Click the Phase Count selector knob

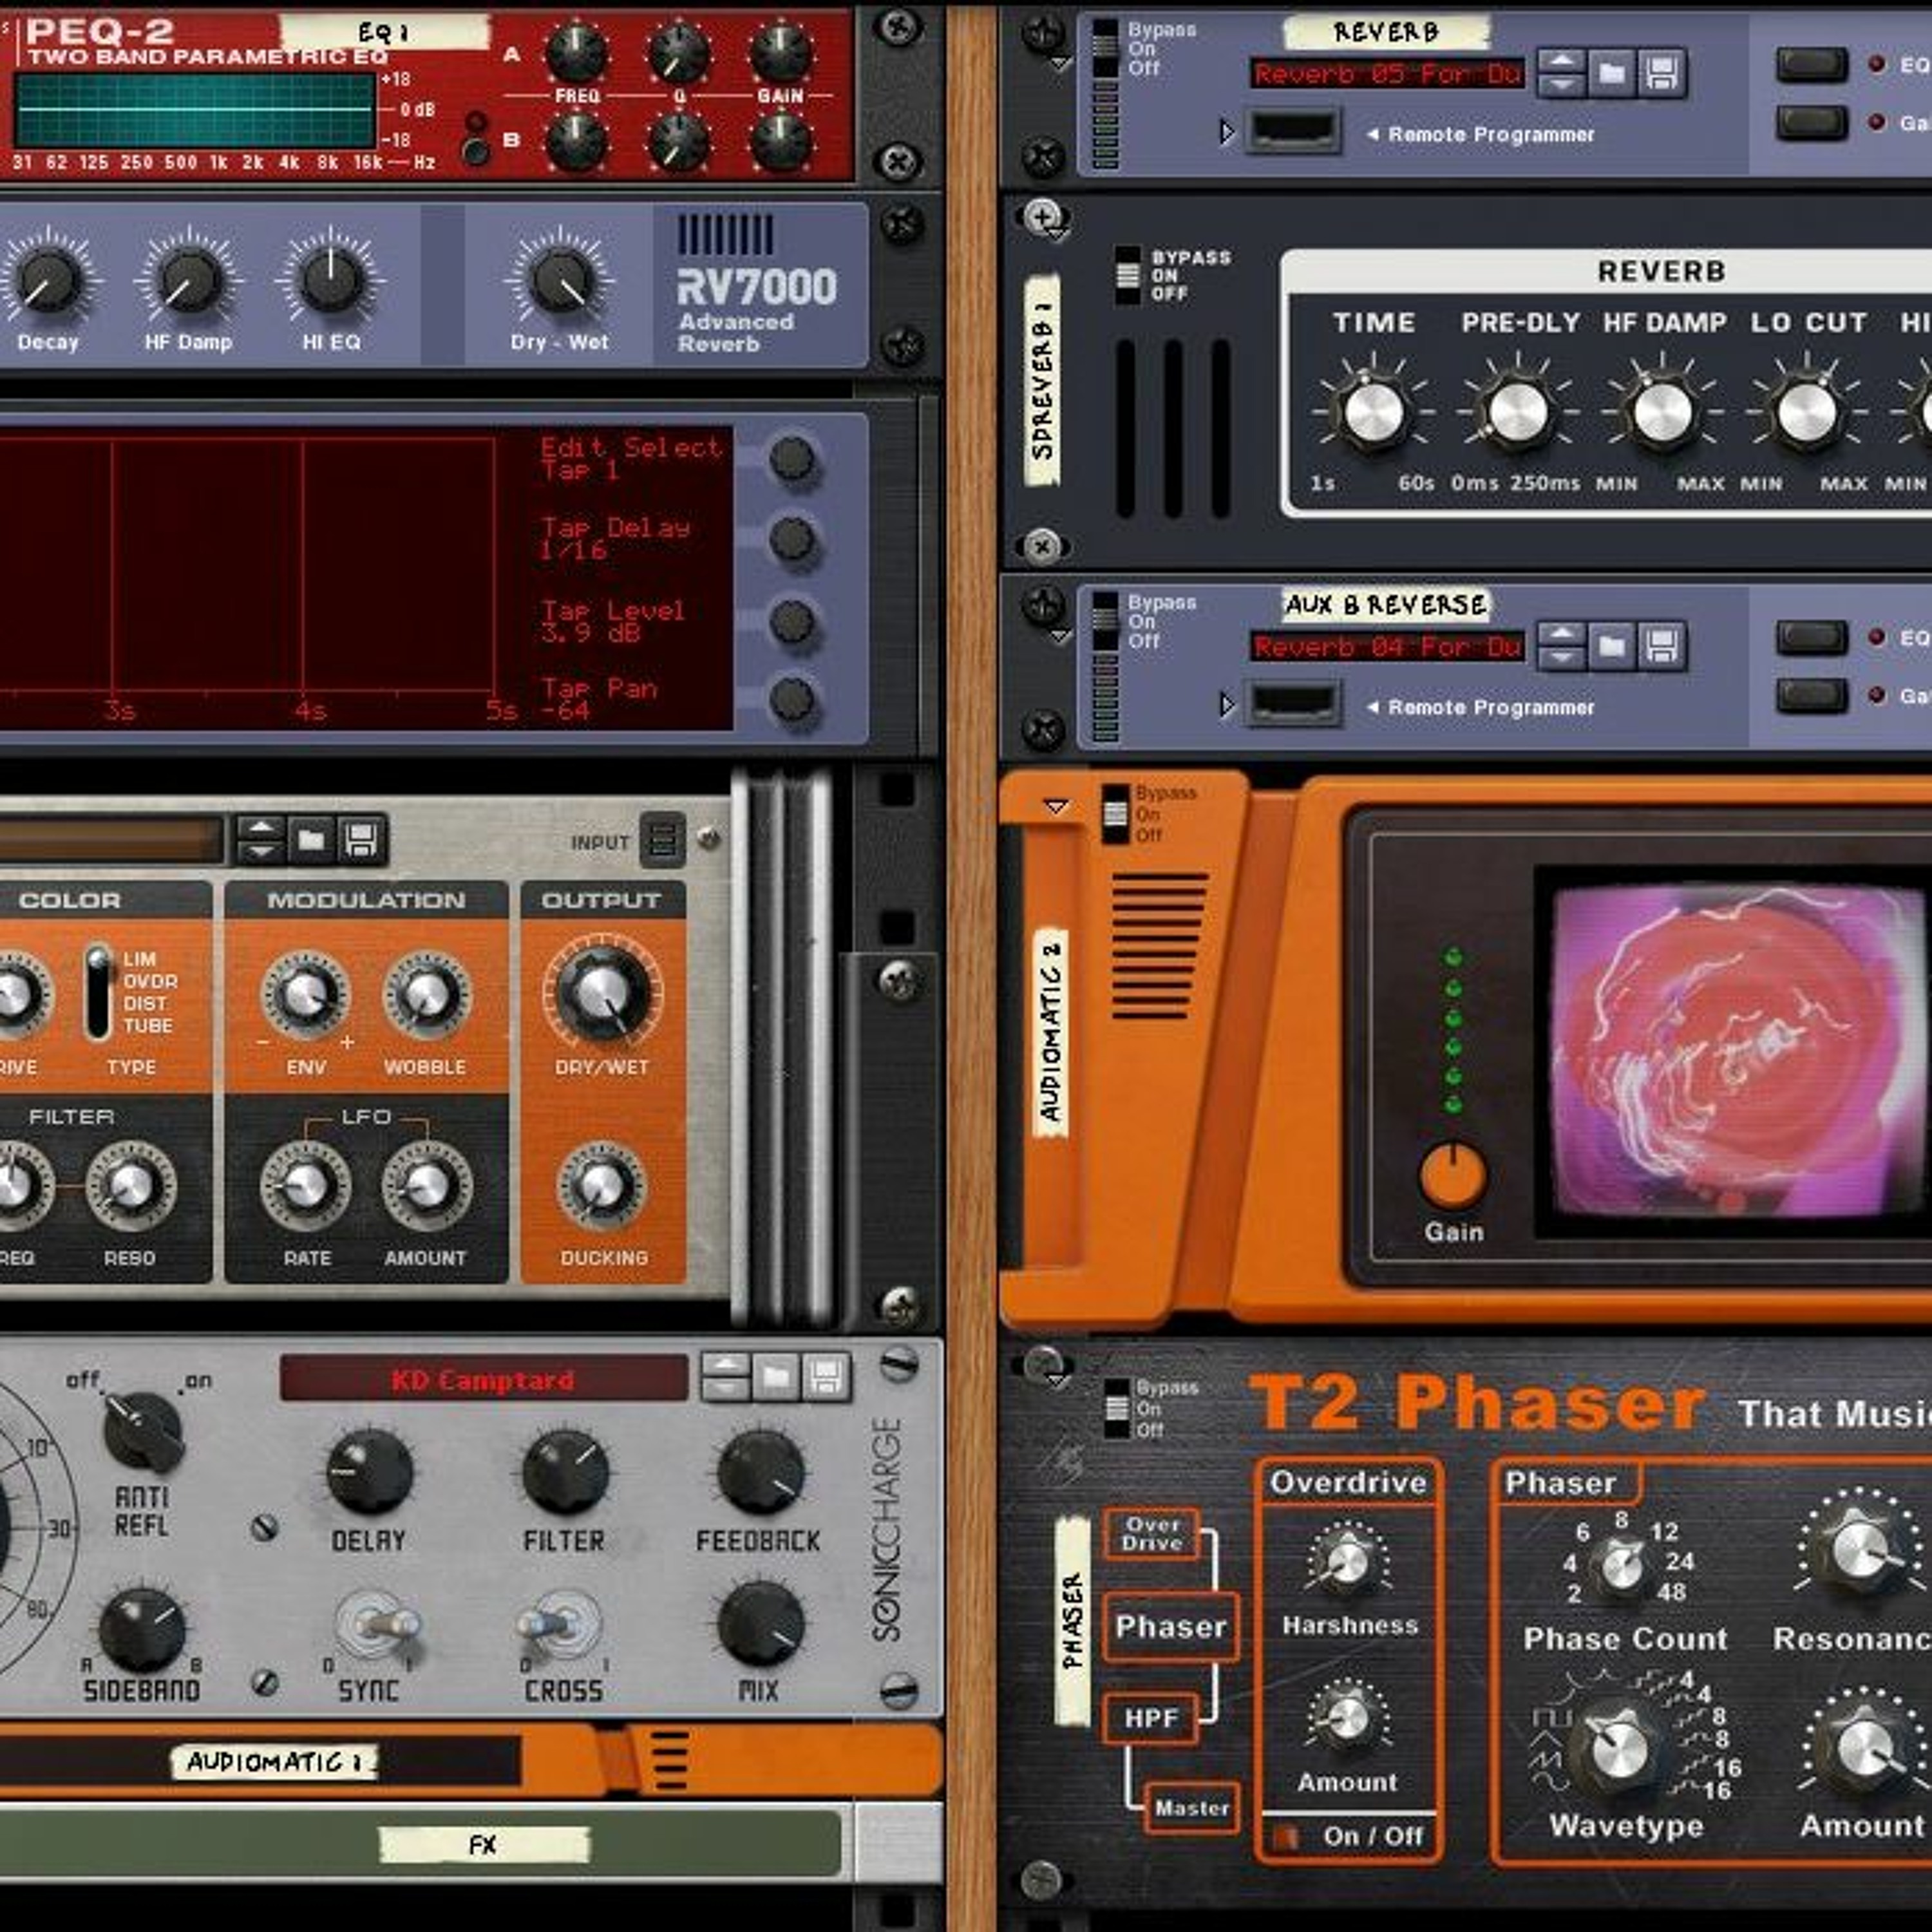click(x=1622, y=1566)
